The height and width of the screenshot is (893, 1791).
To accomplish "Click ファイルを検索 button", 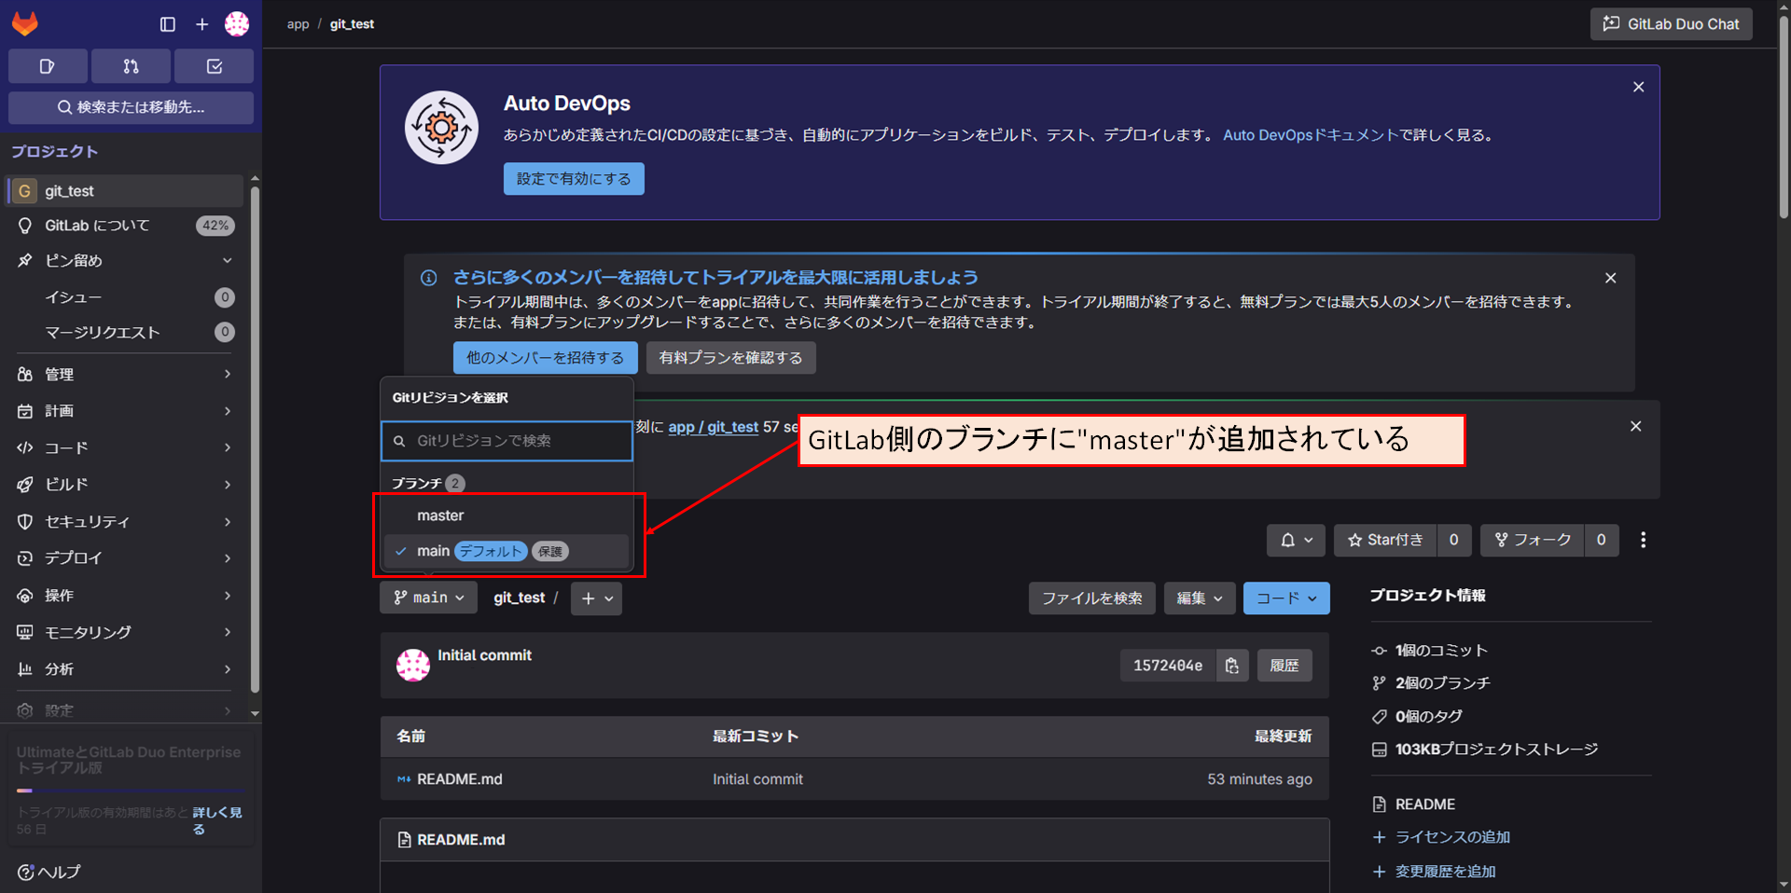I will [1091, 598].
